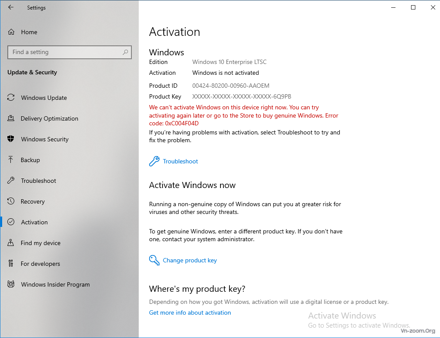
Task: Click the back arrow in Settings
Action: pos(11,8)
